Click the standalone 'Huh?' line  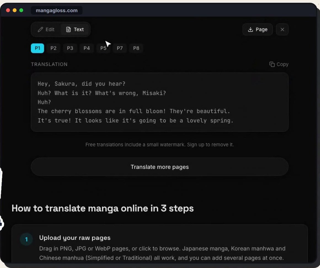click(44, 102)
